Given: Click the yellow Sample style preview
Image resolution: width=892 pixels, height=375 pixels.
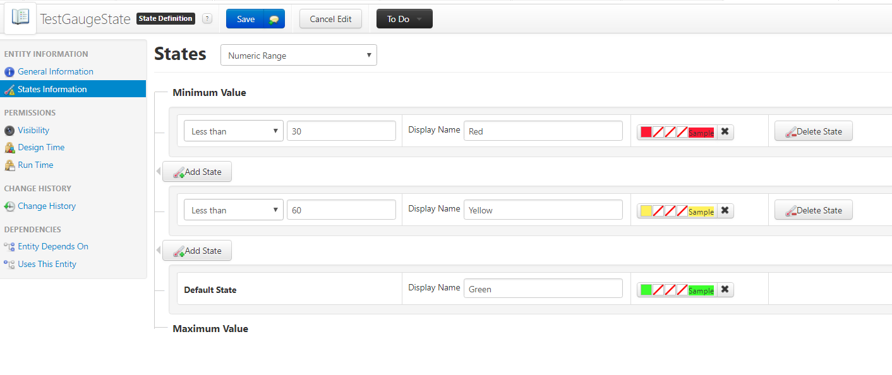Looking at the screenshot, I should [x=701, y=211].
